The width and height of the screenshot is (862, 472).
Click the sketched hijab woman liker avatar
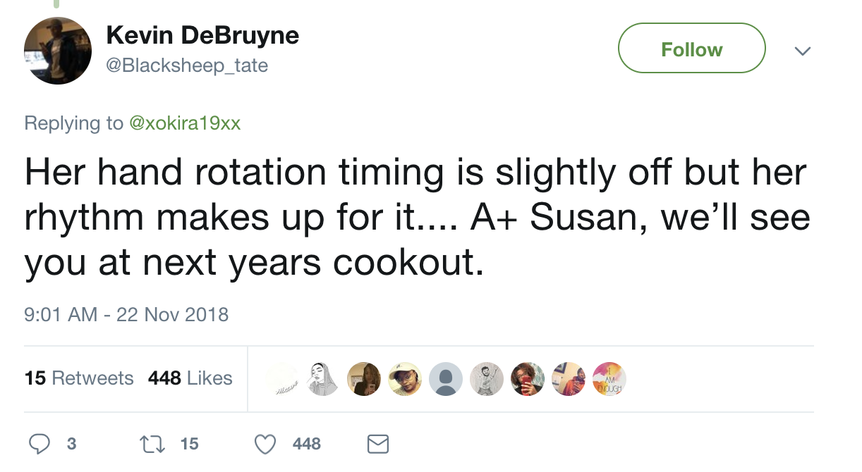[324, 379]
